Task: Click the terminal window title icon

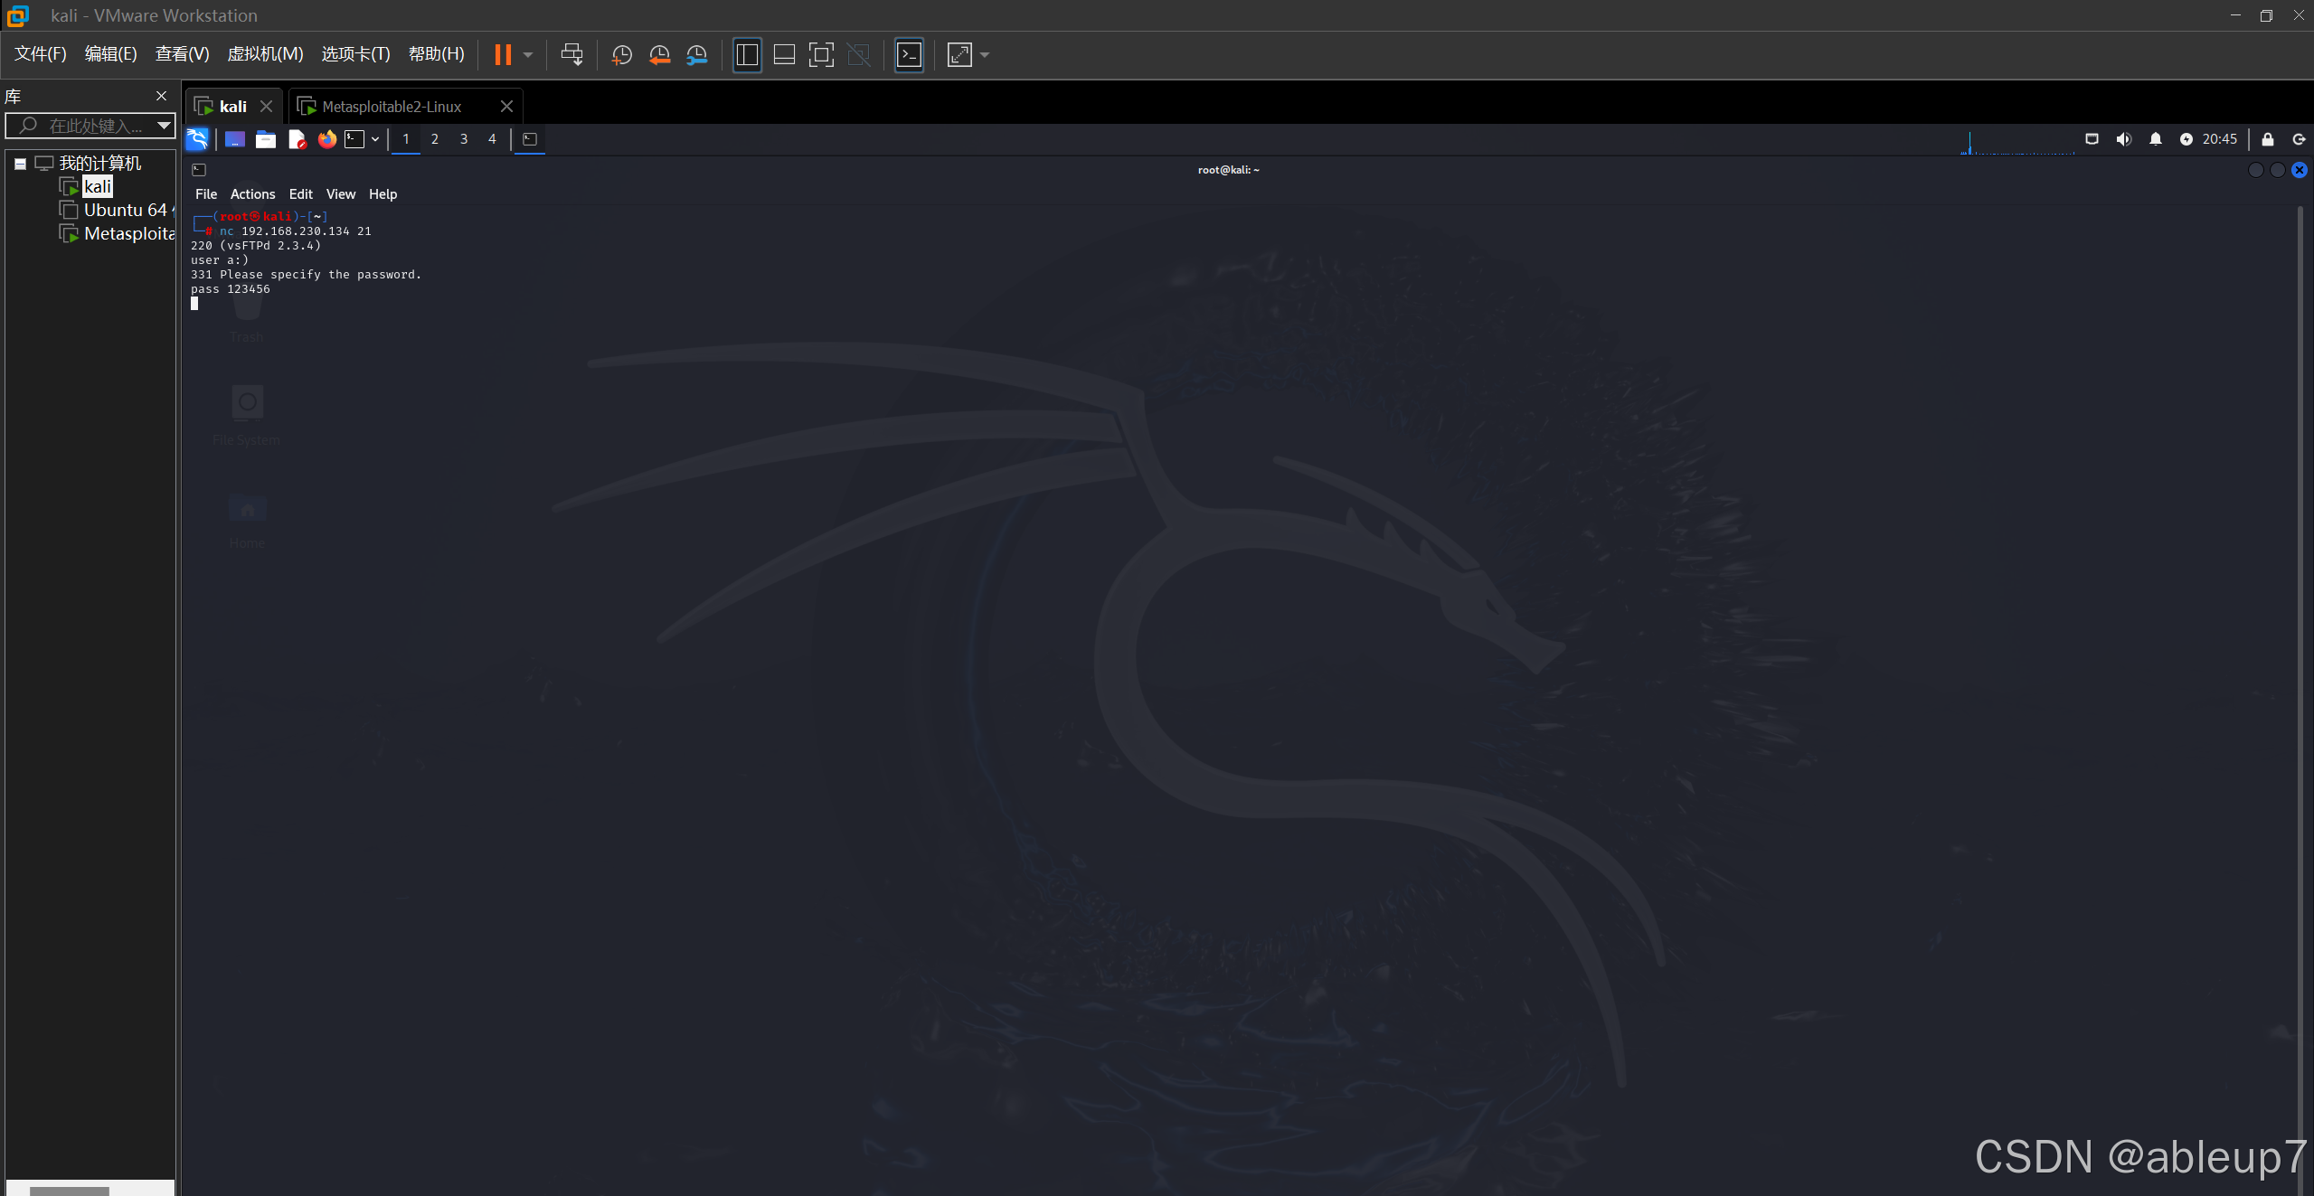Action: [199, 170]
